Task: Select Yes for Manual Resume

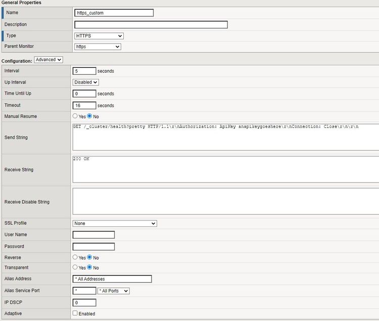Action: pyautogui.click(x=75, y=116)
